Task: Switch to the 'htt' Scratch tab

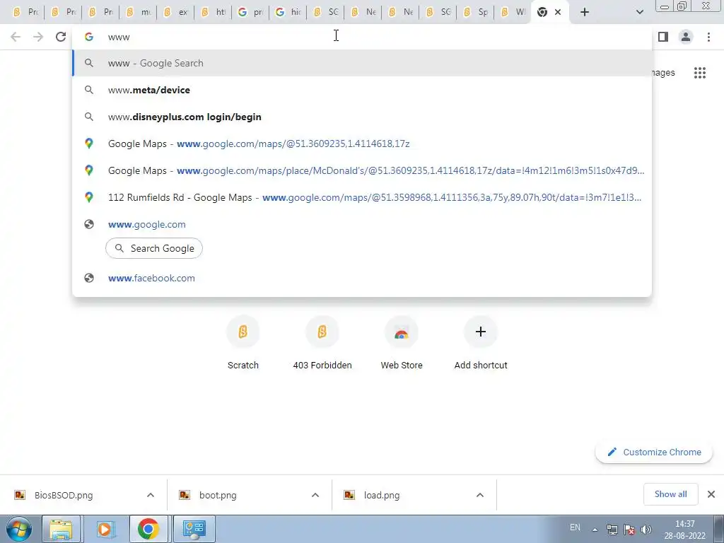Action: click(x=214, y=12)
